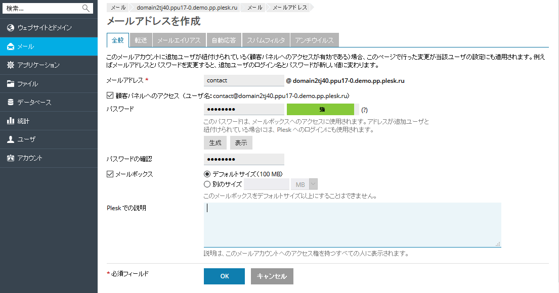Viewport: 559px width, 293px height.
Task: Click the Statistics bar chart icon
Action: pos(11,121)
